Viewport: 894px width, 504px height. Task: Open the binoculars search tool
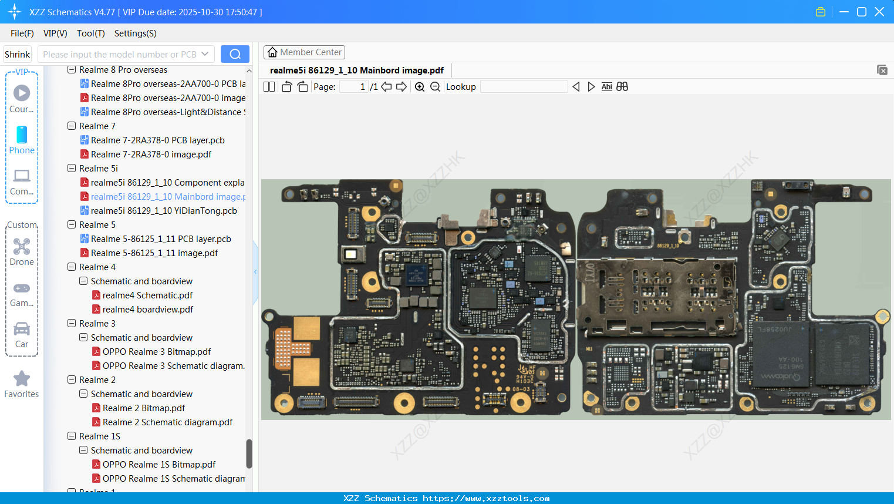[x=622, y=86]
